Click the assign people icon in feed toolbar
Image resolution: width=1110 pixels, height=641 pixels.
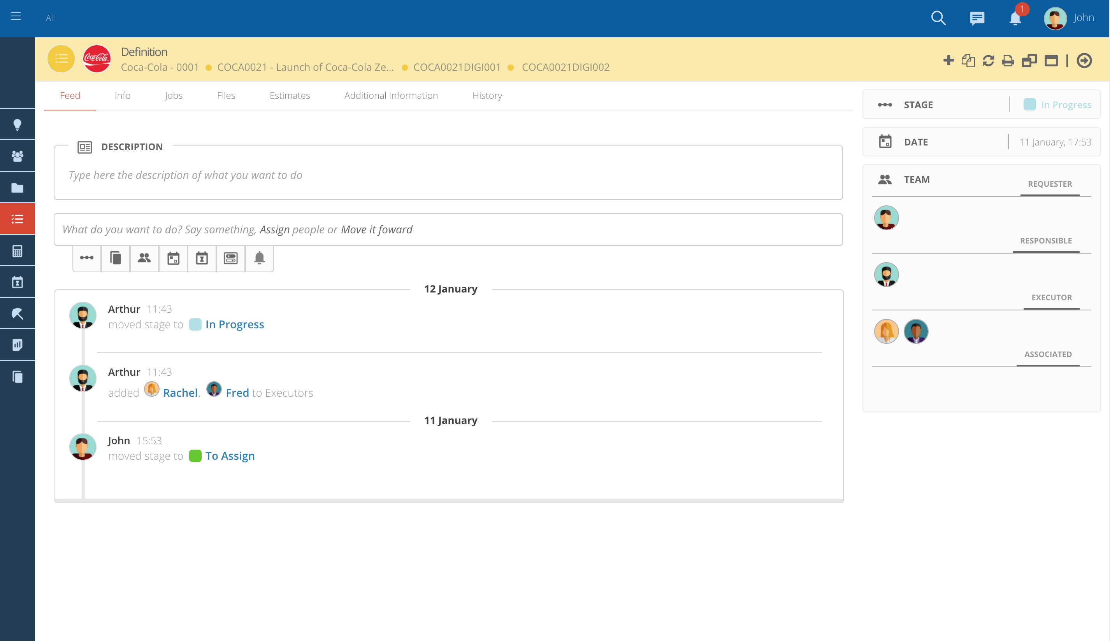[144, 258]
